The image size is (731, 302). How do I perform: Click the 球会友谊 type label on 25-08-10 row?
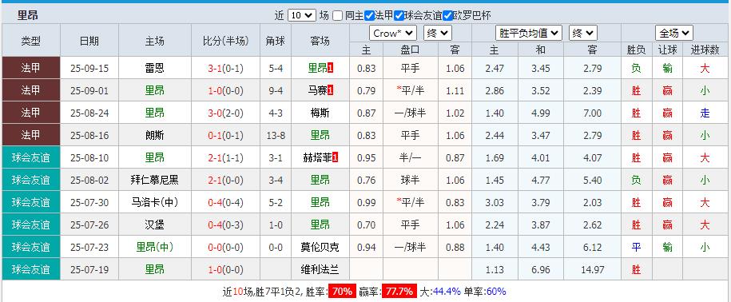[x=31, y=158]
